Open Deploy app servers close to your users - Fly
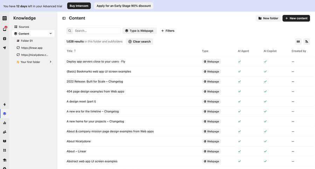This screenshot has height=169, width=315. 96,61
